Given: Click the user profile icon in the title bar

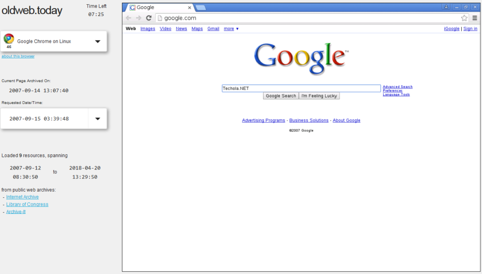Looking at the screenshot, I should tap(446, 7).
